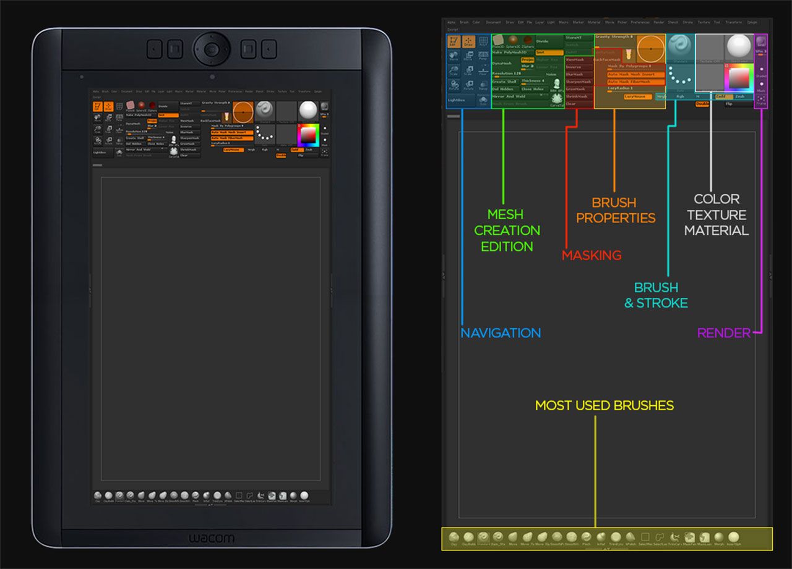
Task: Toggle the Rgb switch in annotated layout
Action: (680, 96)
